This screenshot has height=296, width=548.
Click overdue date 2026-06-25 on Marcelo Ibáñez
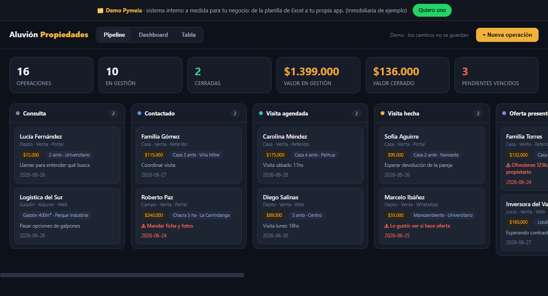coord(397,236)
